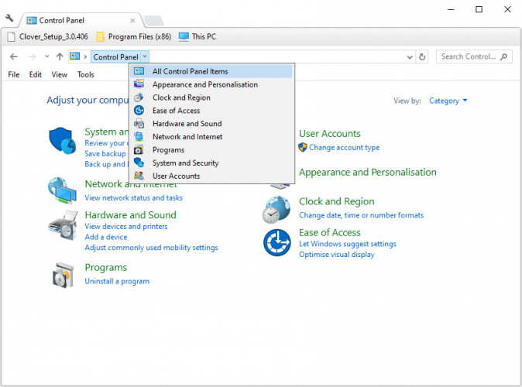Open View devices and printers link
Screen dimensions: 522x387
pyautogui.click(x=126, y=226)
